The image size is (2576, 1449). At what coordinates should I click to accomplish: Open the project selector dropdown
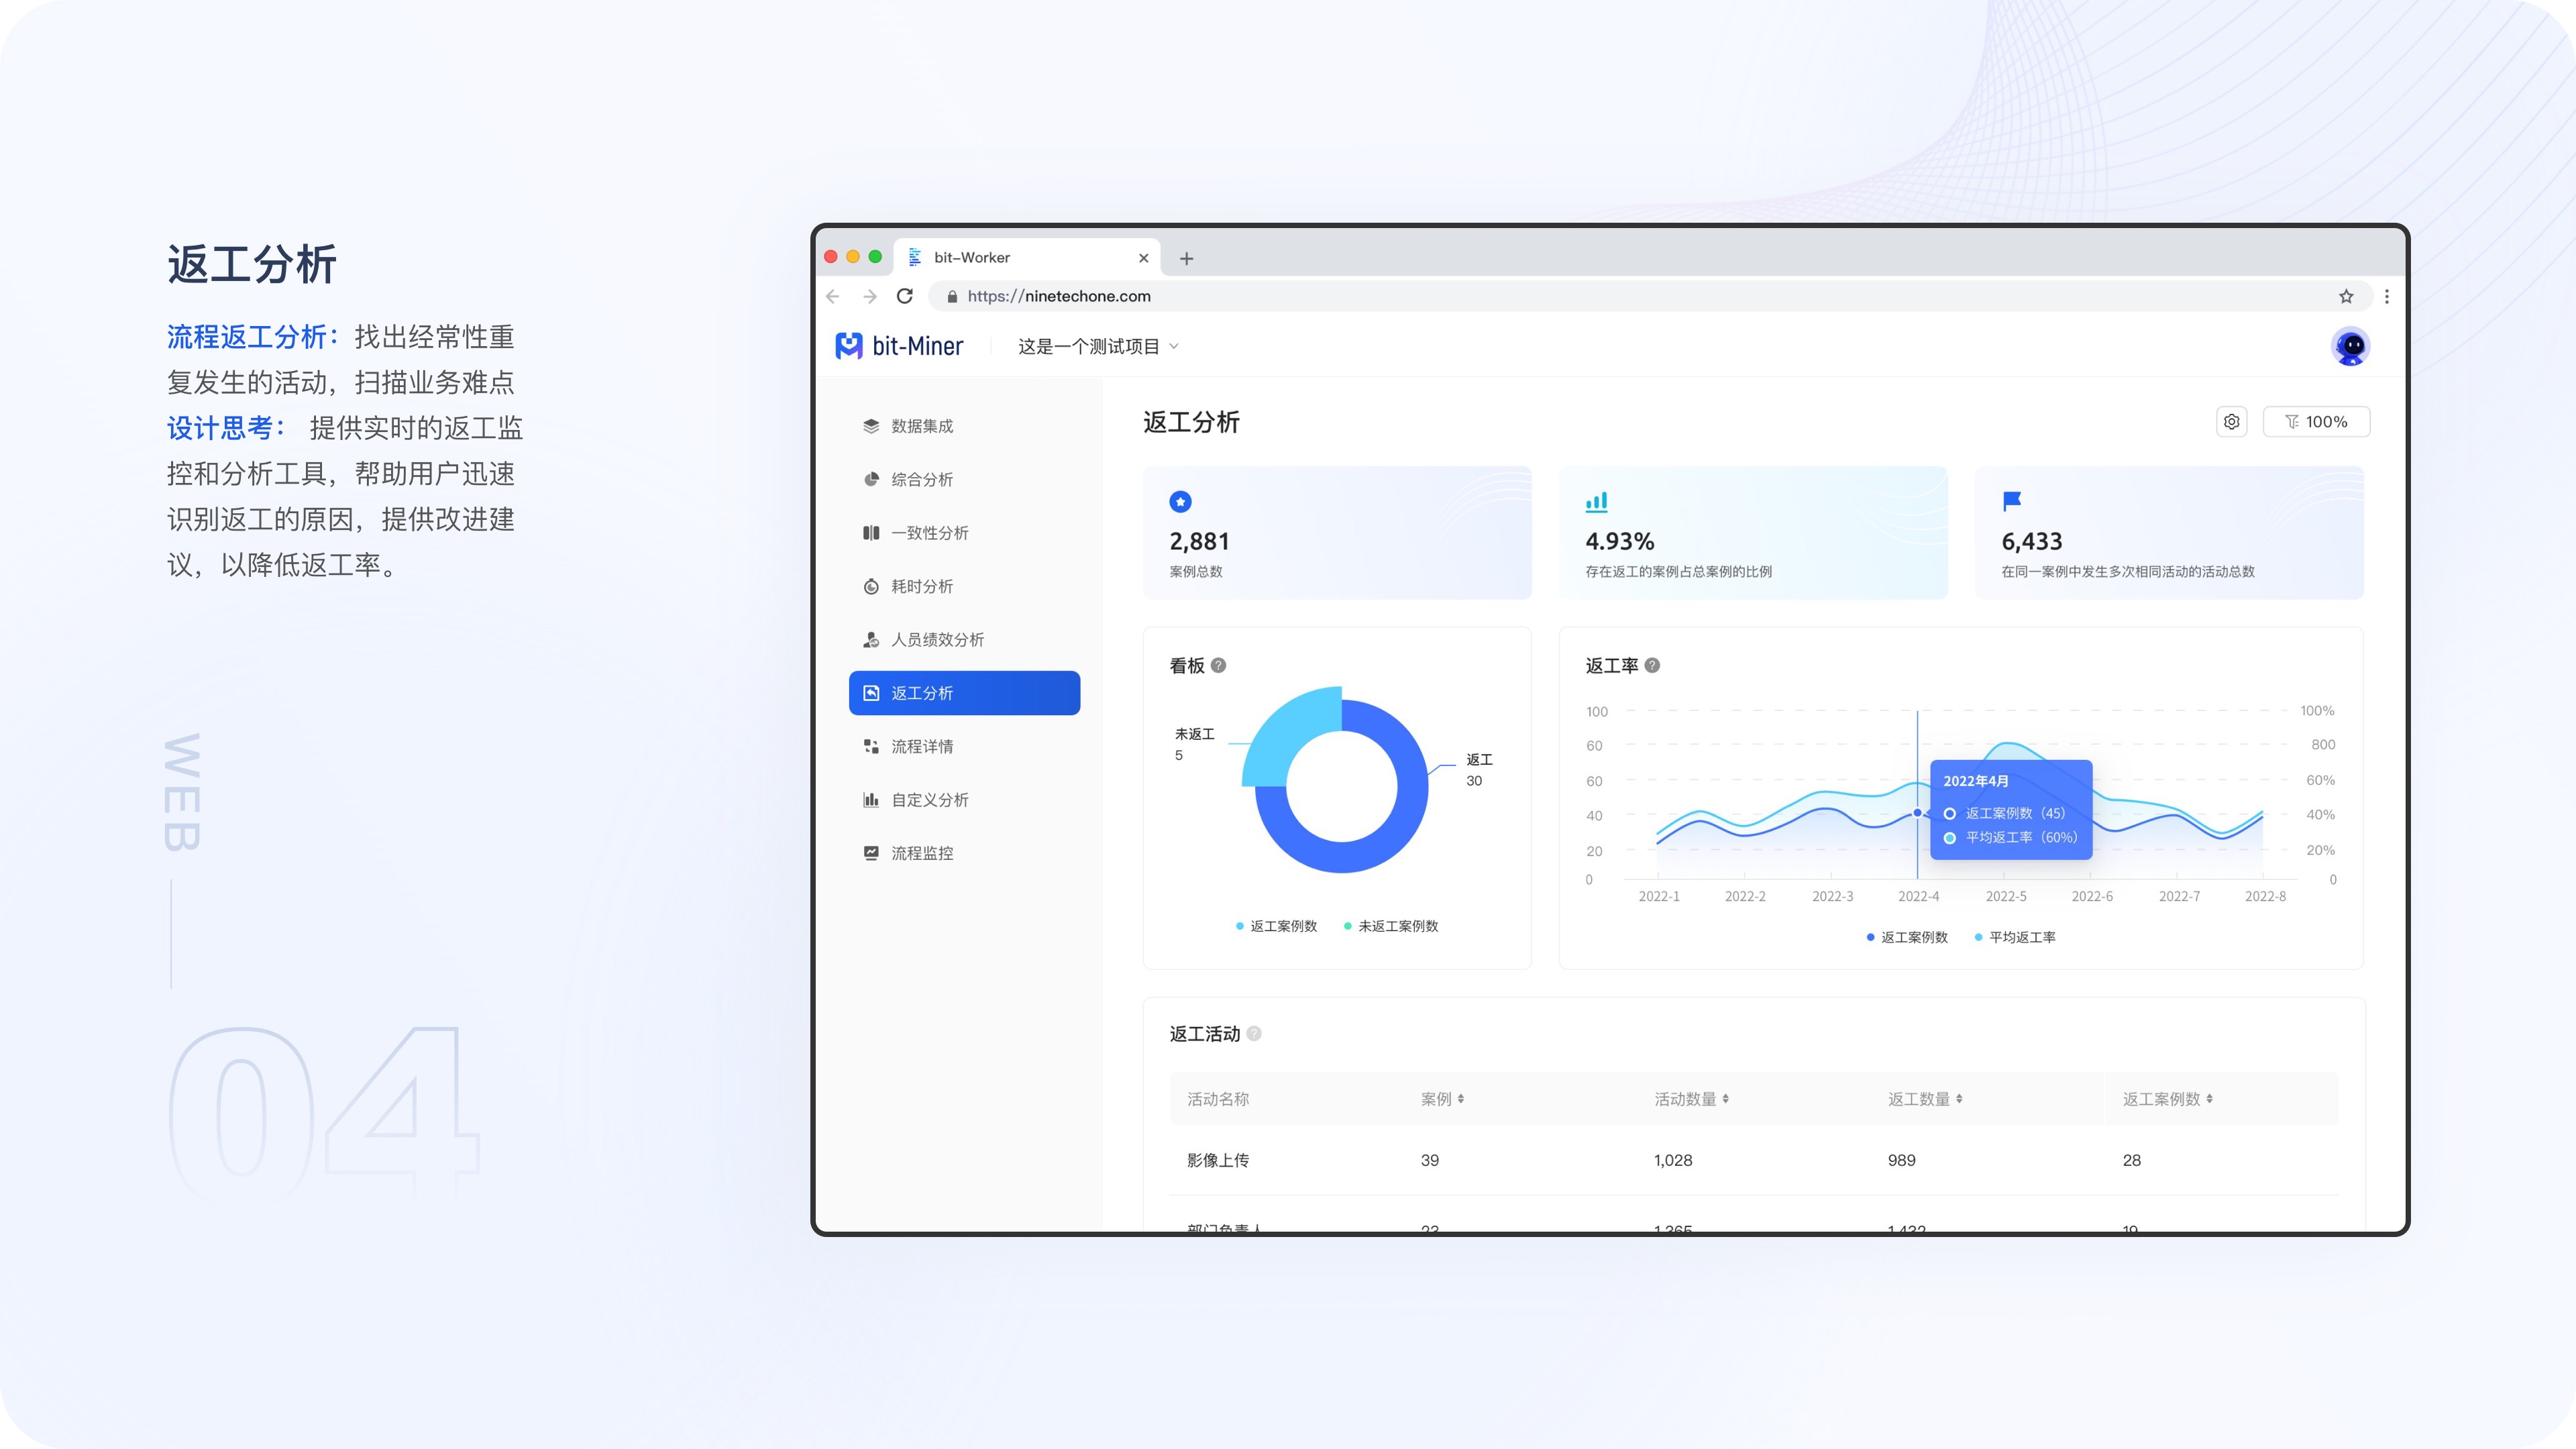click(x=1098, y=346)
